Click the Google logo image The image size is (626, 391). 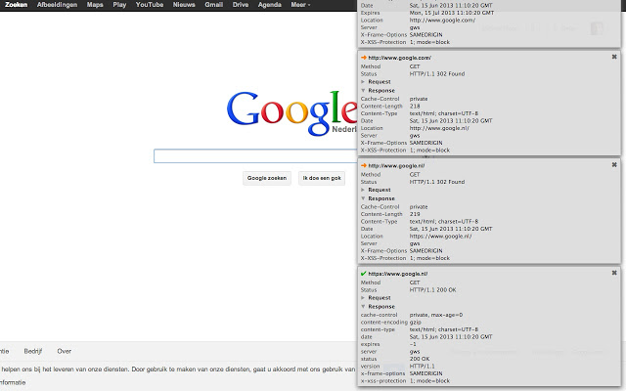(x=291, y=113)
